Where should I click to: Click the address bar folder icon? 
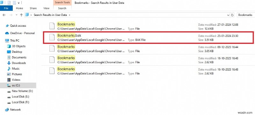click(x=27, y=15)
